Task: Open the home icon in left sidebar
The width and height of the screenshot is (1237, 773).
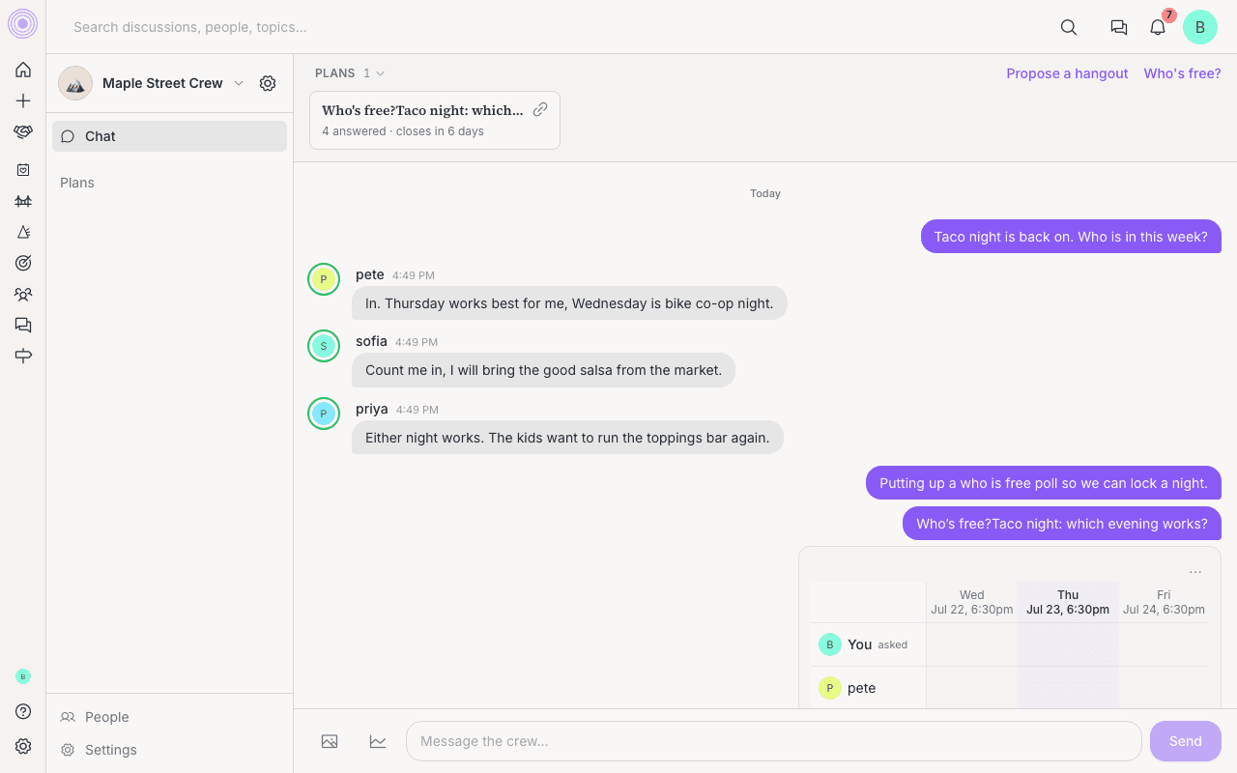Action: pos(23,70)
